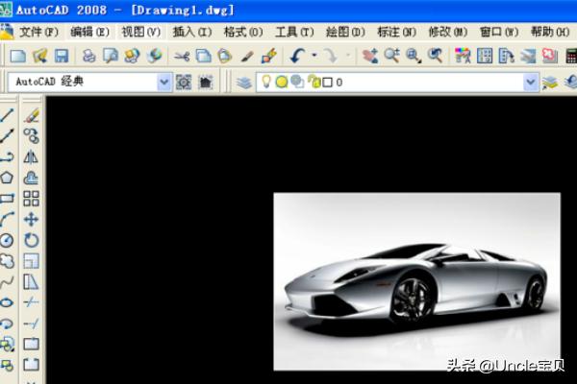Select the Mirror tool

pos(32,156)
